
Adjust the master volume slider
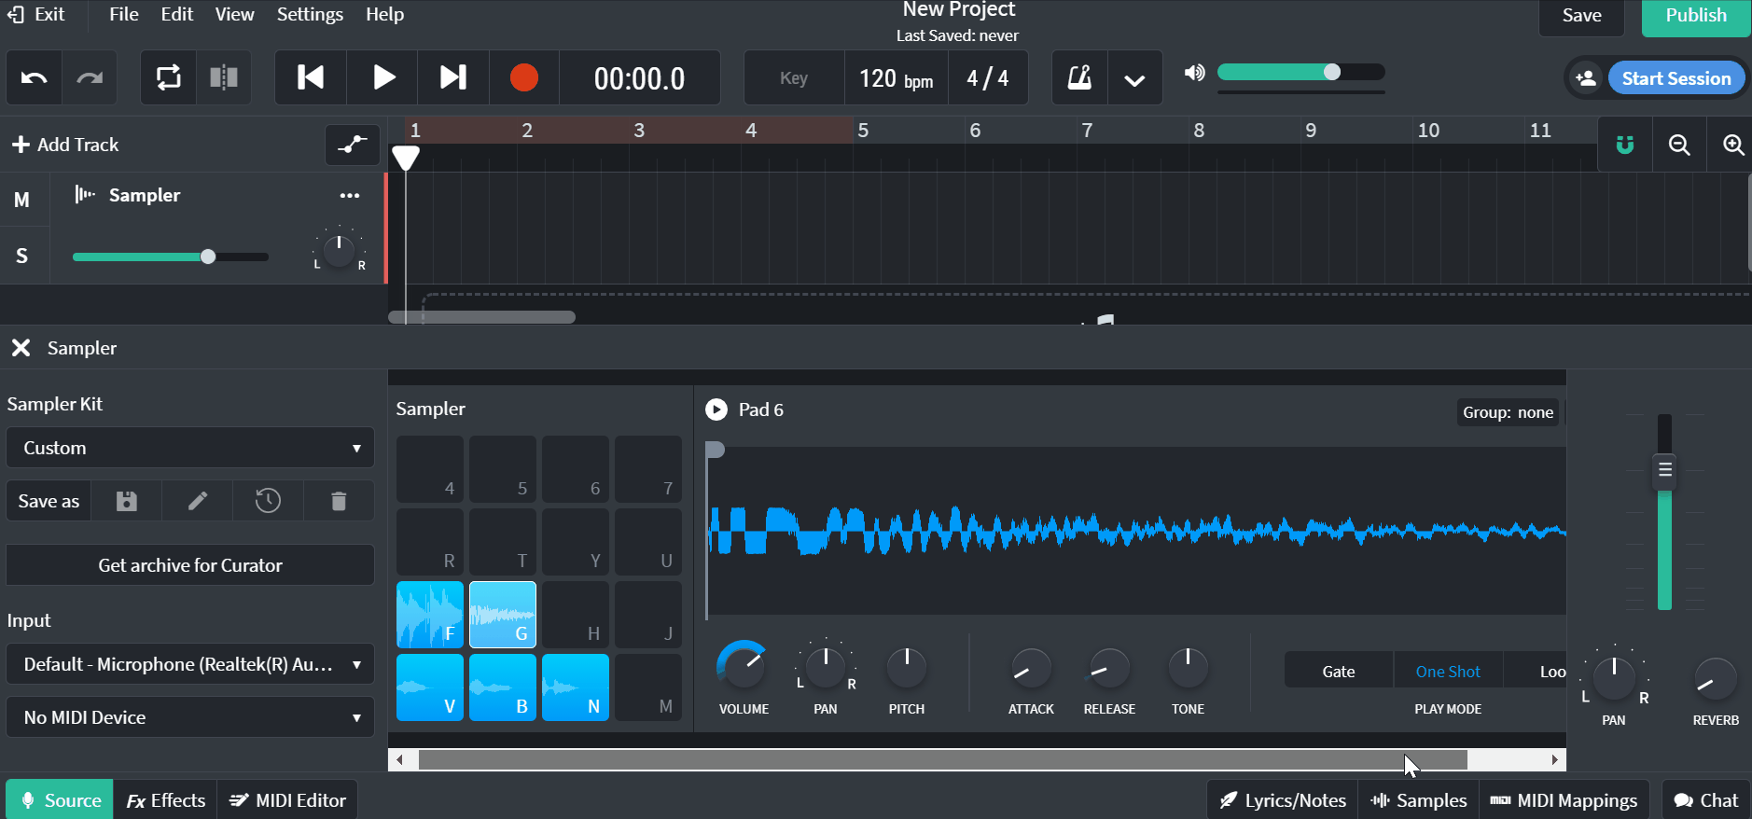coord(1301,73)
